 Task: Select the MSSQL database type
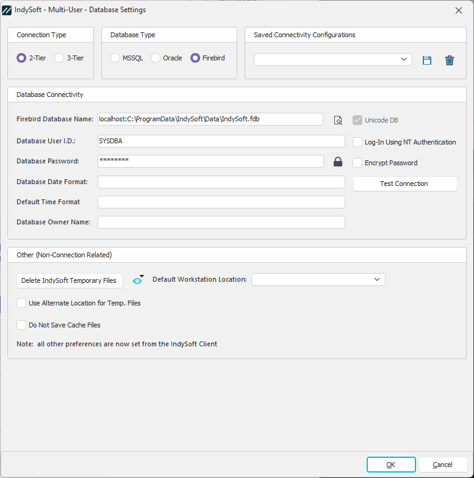point(115,58)
